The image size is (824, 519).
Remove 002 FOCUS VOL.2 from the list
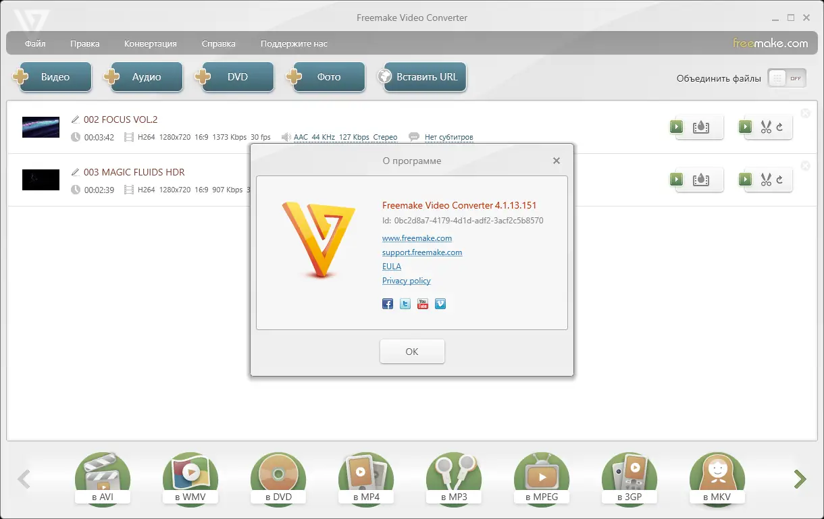805,113
